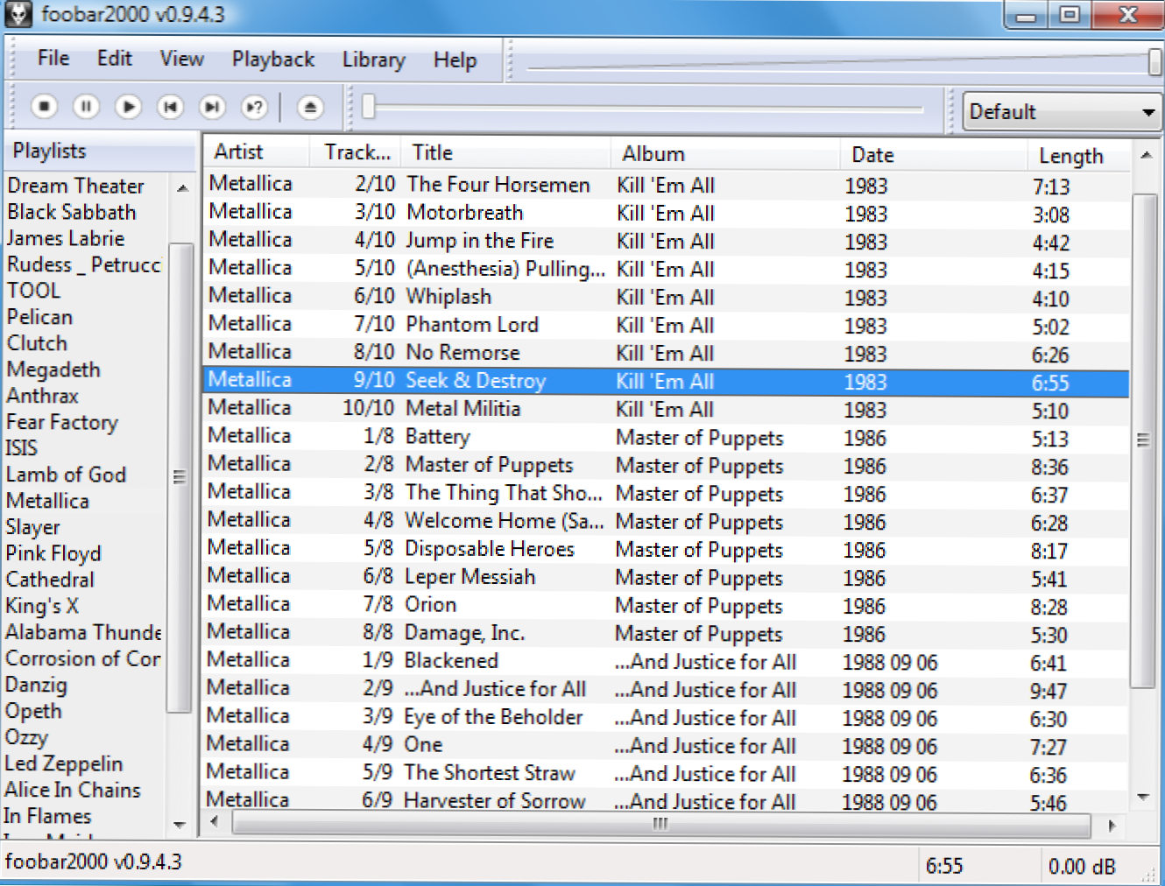
Task: Pause the current track
Action: (x=86, y=107)
